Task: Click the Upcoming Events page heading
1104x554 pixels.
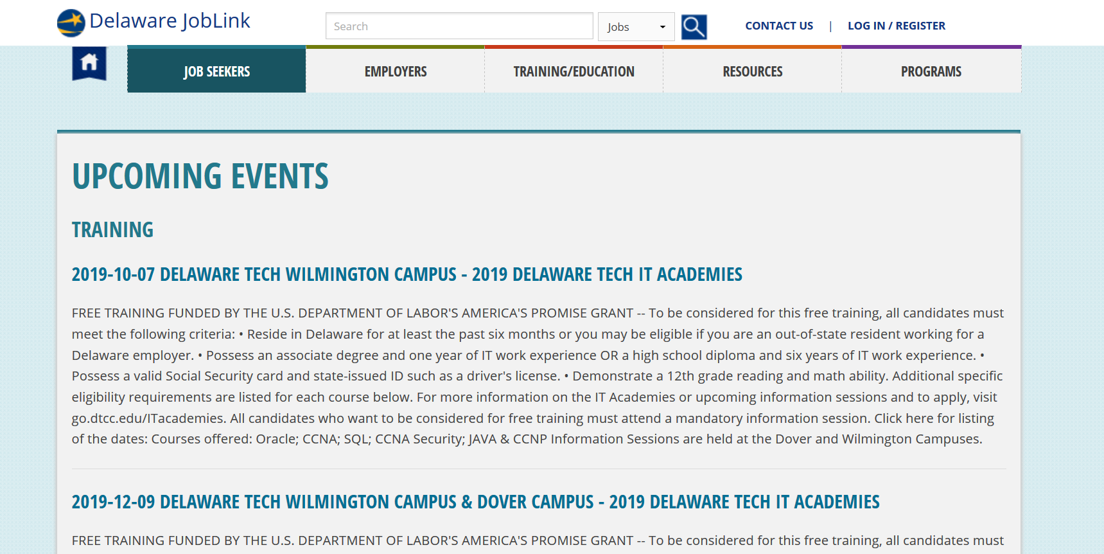Action: pos(200,176)
